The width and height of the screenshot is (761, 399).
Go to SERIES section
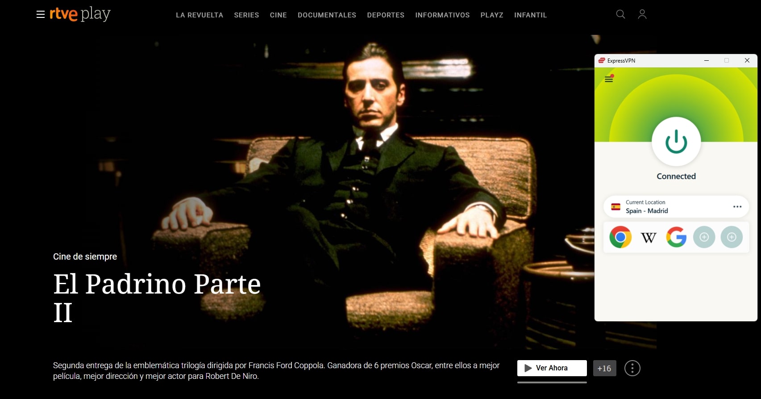[x=246, y=15]
